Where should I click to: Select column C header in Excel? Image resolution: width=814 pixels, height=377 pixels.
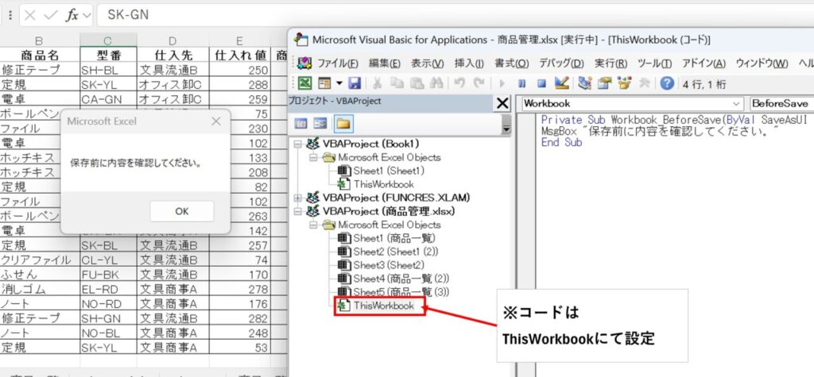point(108,40)
